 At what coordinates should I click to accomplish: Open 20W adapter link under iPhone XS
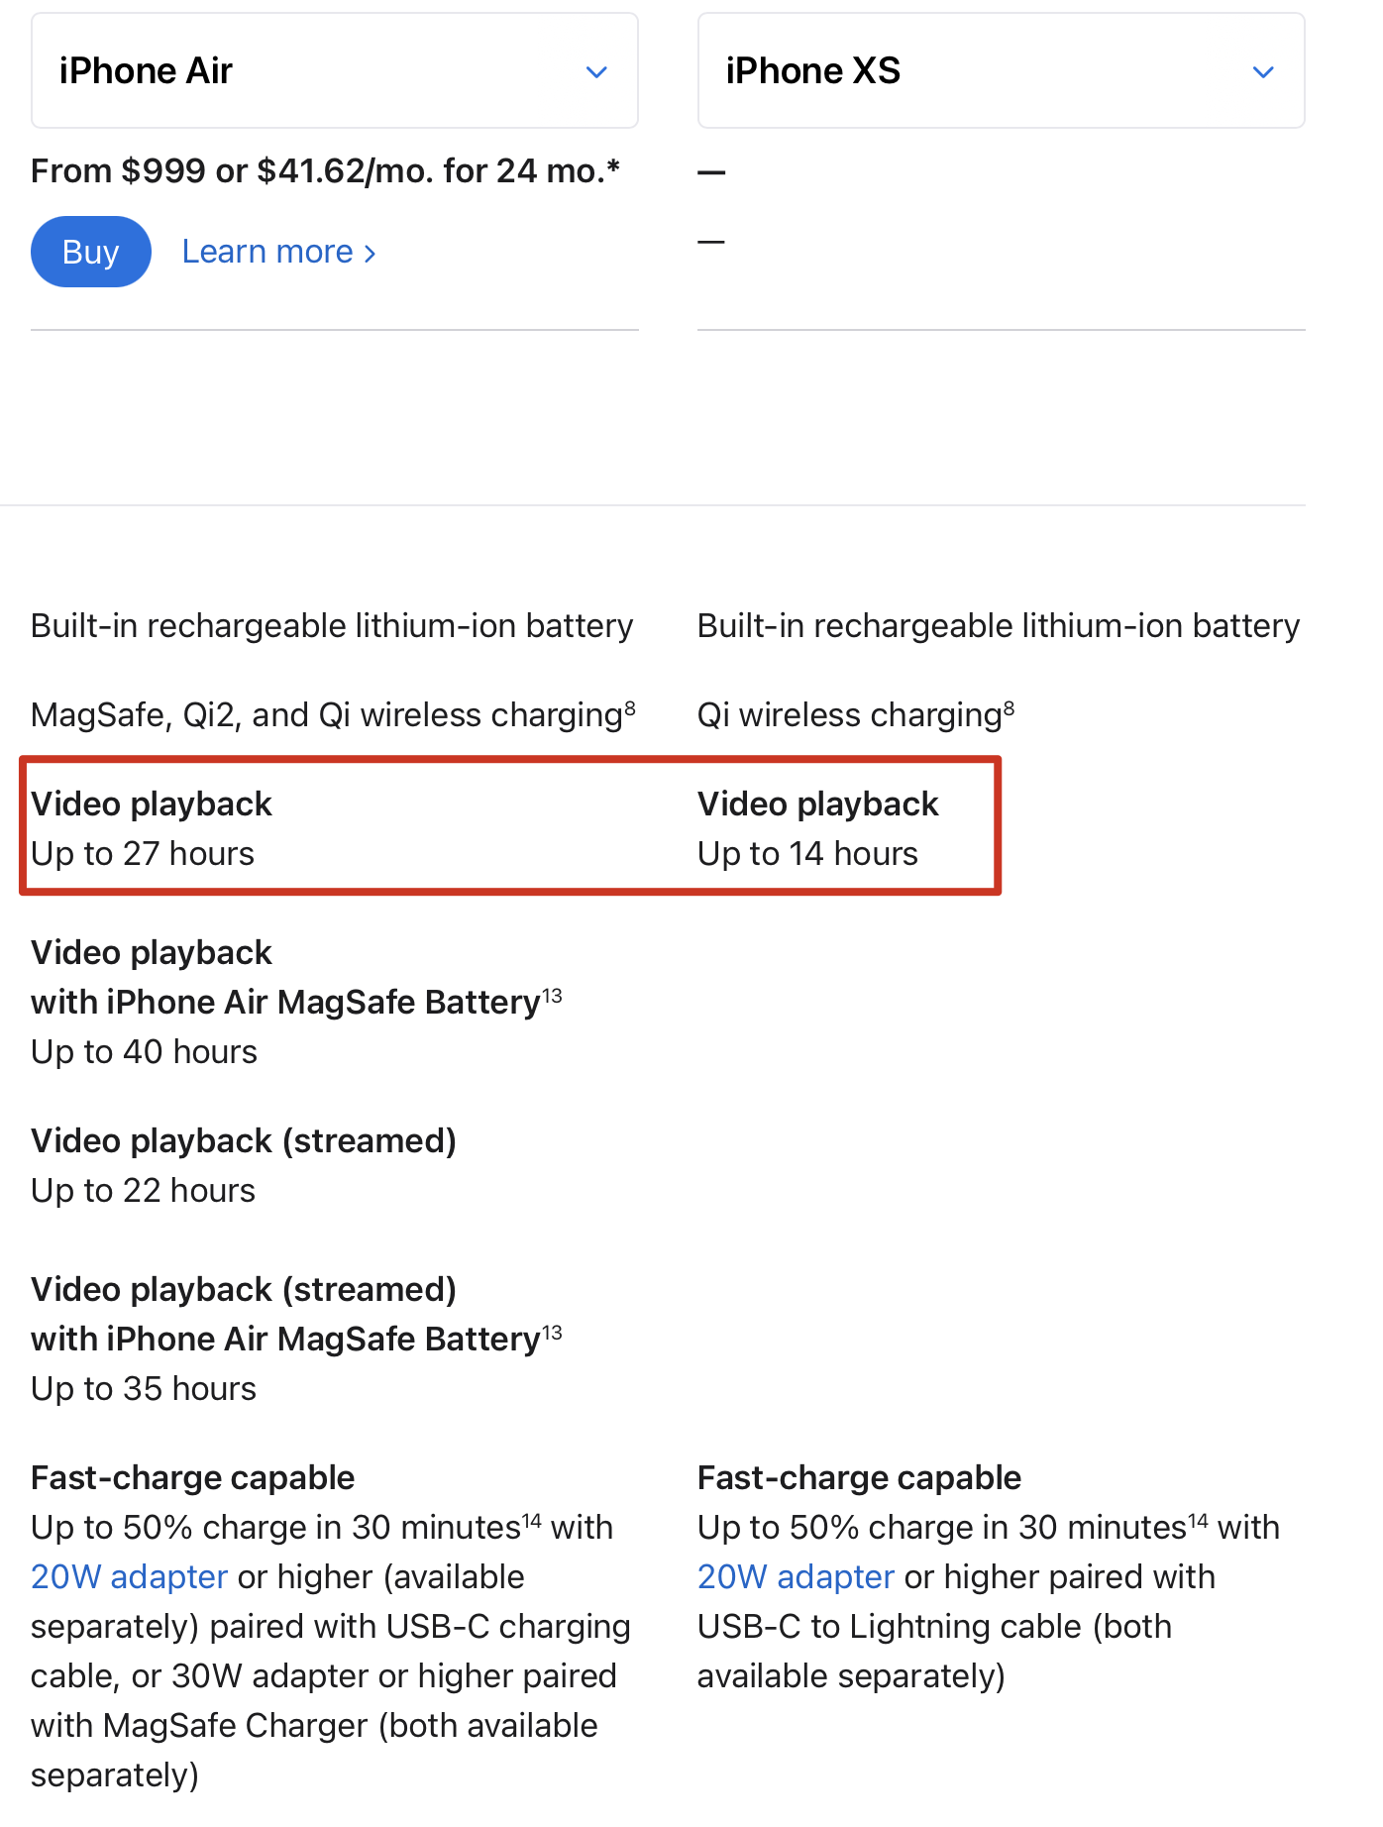[x=796, y=1576]
